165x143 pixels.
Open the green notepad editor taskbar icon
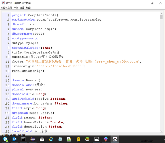[69, 139]
